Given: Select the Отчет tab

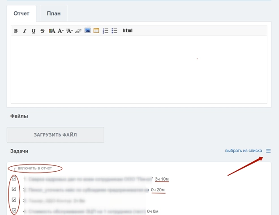Looking at the screenshot, I should point(21,13).
